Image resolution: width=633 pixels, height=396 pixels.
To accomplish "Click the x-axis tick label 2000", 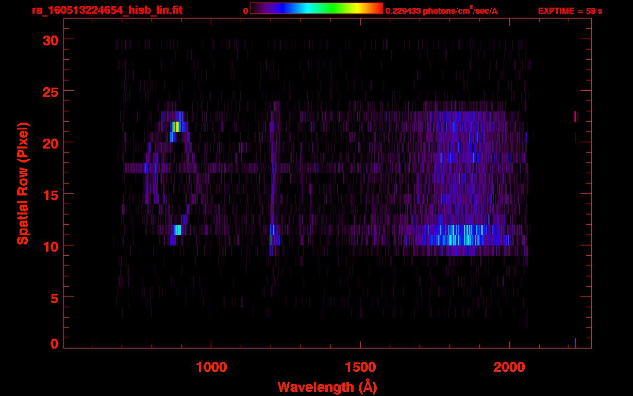I will pyautogui.click(x=509, y=367).
